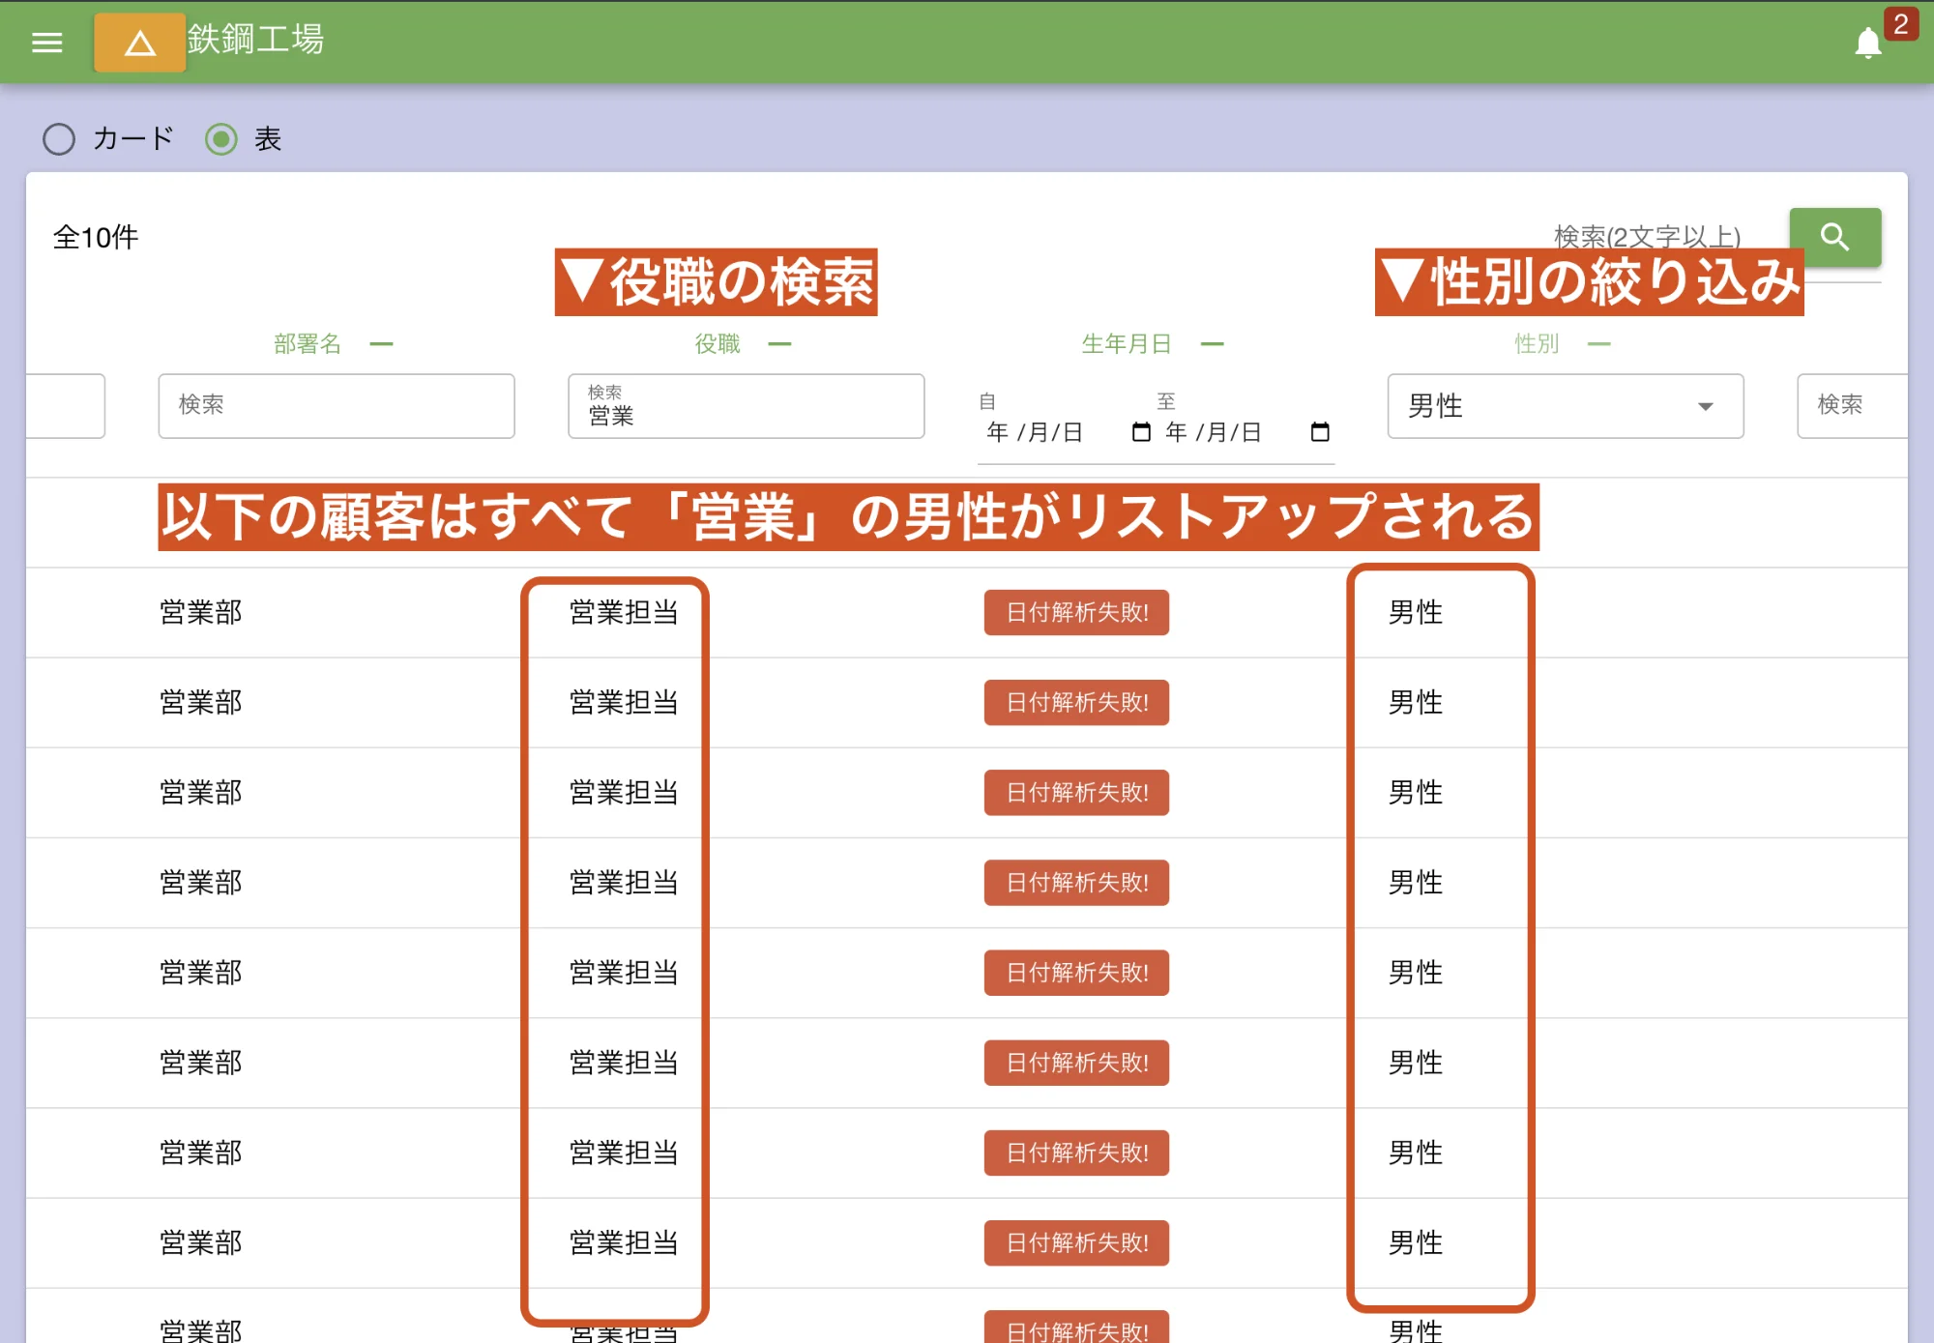Click the green search magnifier button
This screenshot has width=1934, height=1343.
click(x=1834, y=238)
